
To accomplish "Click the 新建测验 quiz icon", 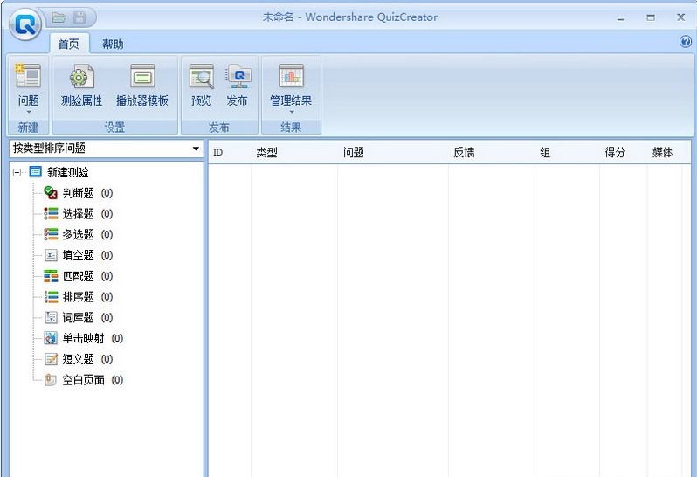I will pyautogui.click(x=36, y=171).
